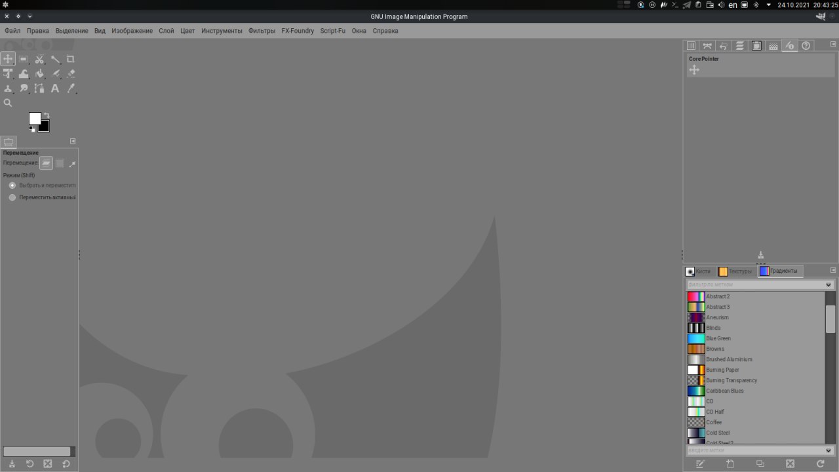Switch to Layers tab in right dock
This screenshot has width=839, height=472.
coord(740,46)
